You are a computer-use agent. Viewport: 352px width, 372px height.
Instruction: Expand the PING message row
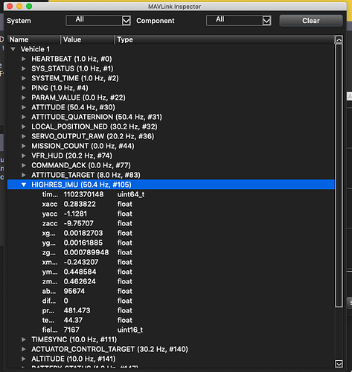coord(24,88)
